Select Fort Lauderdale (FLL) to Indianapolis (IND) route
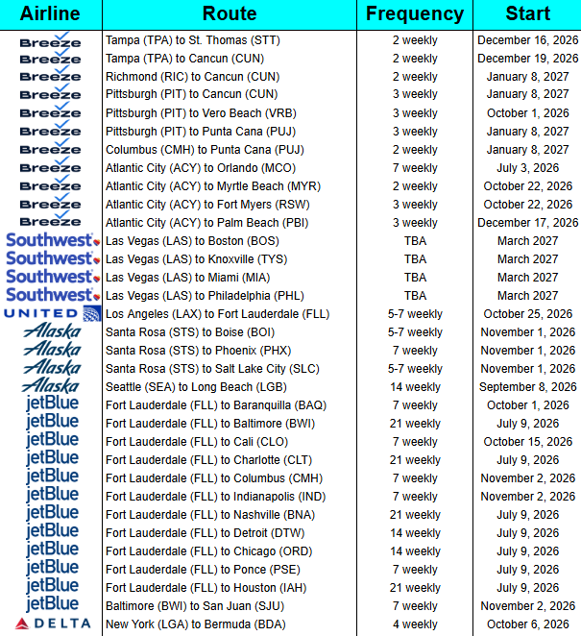Viewport: 581px width, 636px height. click(x=216, y=497)
